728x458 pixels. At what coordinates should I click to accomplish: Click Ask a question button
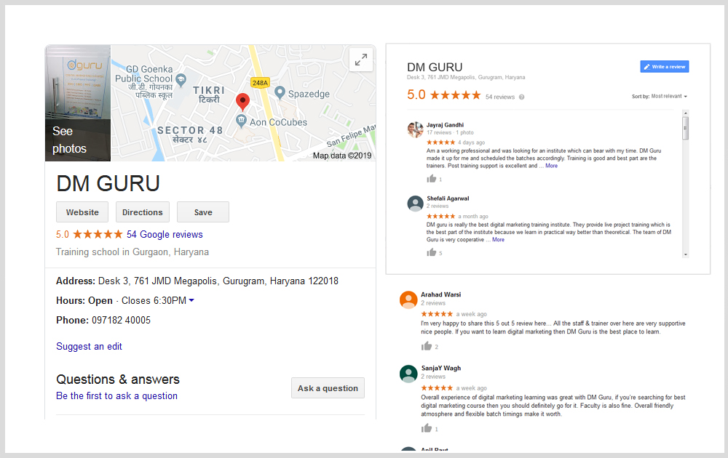tap(328, 388)
